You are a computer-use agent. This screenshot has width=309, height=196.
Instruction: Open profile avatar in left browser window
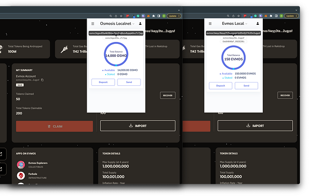coord(164,16)
